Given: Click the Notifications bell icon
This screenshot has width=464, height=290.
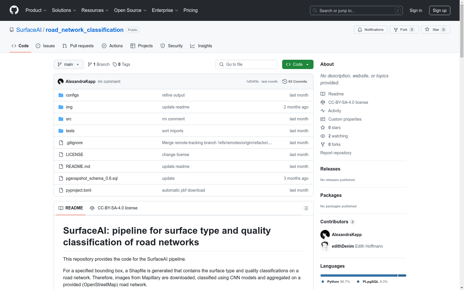Looking at the screenshot, I should click(360, 30).
